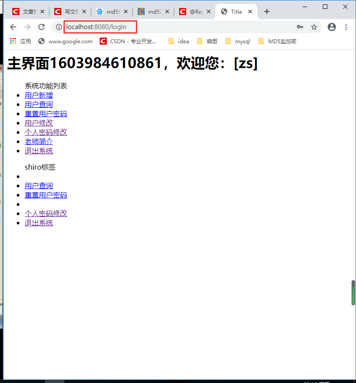Open 用户查询 in 系统功能列表
356x383 pixels.
pyautogui.click(x=39, y=105)
